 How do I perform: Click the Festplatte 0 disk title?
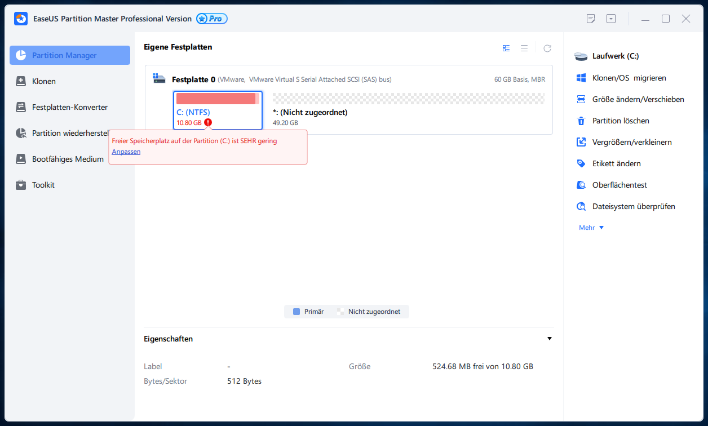[x=193, y=79]
